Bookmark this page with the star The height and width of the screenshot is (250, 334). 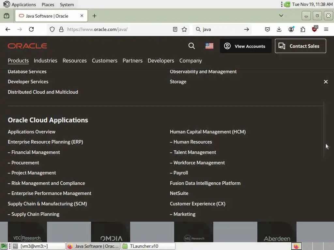click(184, 29)
